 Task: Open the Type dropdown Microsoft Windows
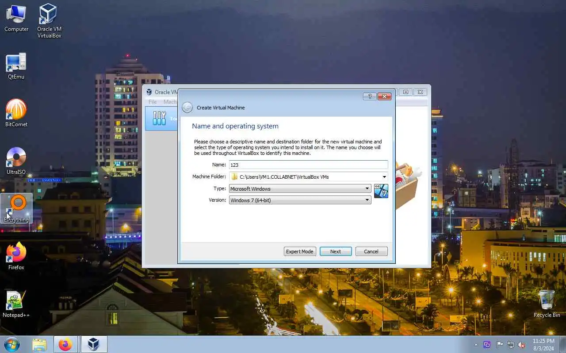point(300,188)
